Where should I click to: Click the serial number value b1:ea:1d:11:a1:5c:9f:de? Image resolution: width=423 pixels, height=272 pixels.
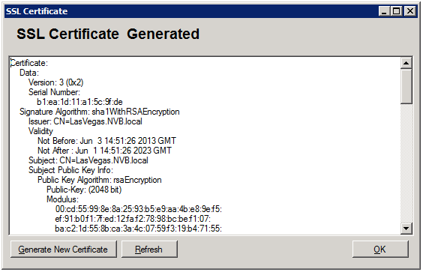(79, 102)
